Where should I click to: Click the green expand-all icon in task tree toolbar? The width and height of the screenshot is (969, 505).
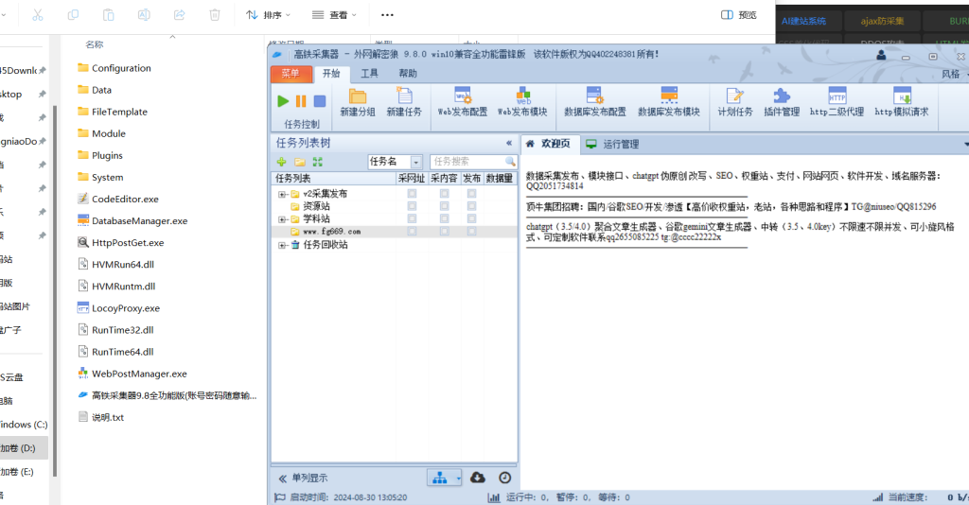(x=318, y=162)
